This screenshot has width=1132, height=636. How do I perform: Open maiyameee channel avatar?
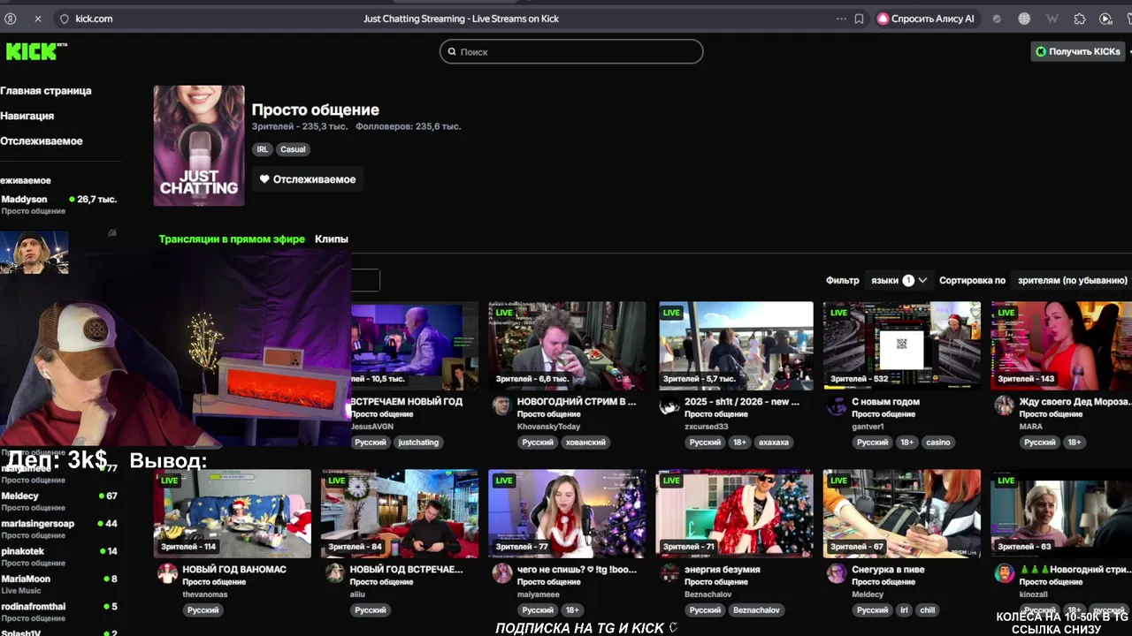[501, 573]
